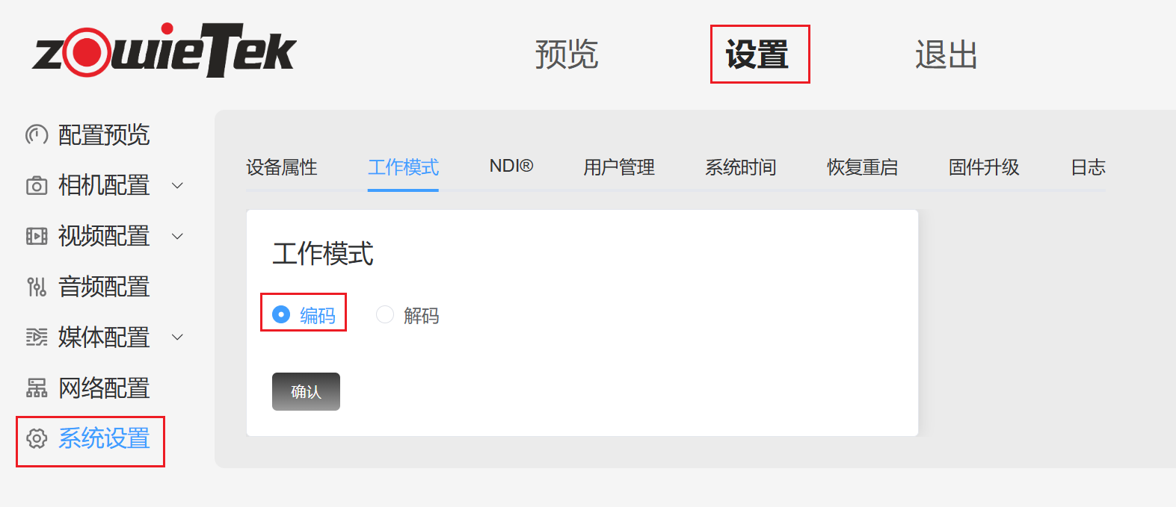The width and height of the screenshot is (1176, 507).
Task: Click the ZowieTek logo
Action: [164, 50]
